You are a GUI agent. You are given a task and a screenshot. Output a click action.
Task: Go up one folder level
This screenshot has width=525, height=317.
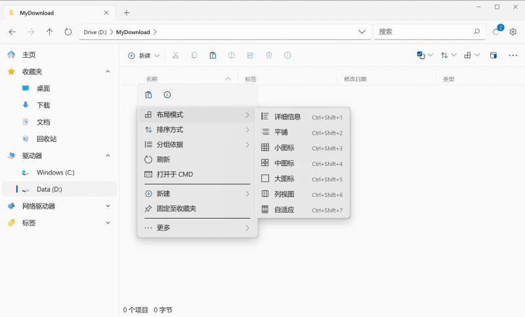(50, 32)
